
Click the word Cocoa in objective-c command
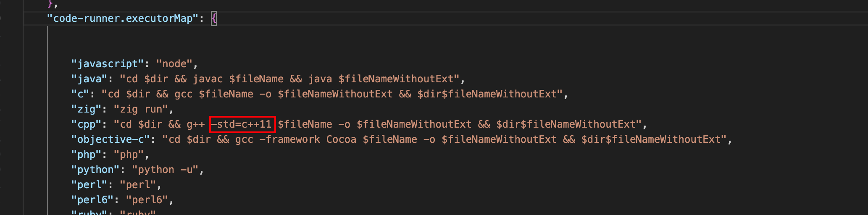(341, 139)
